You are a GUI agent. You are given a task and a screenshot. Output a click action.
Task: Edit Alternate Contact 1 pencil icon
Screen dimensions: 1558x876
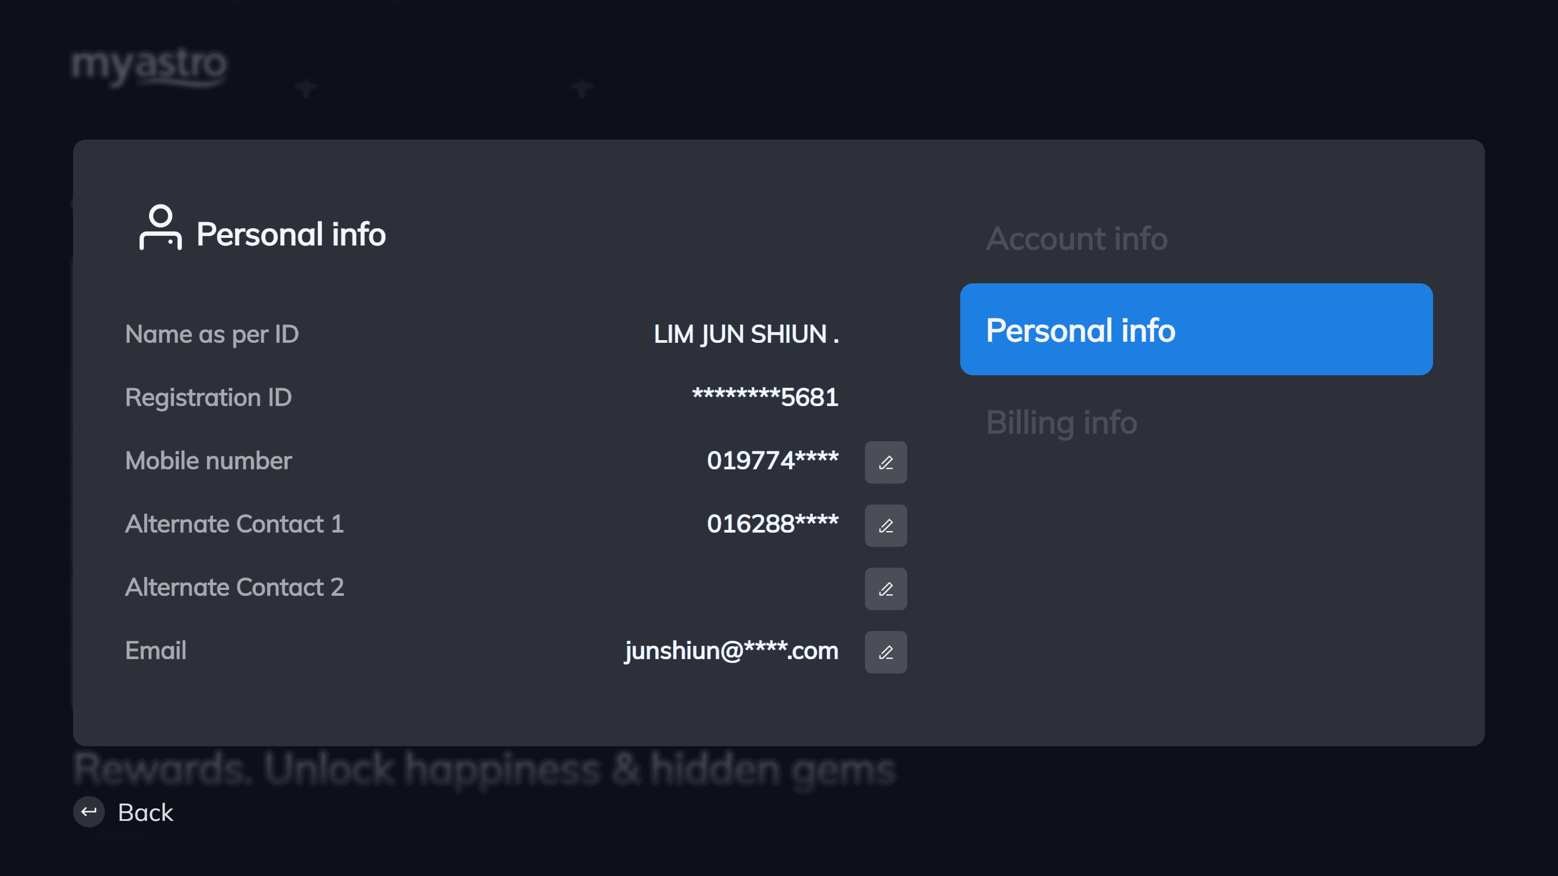[x=886, y=526]
